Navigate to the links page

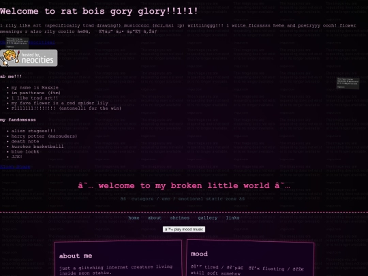point(232,218)
